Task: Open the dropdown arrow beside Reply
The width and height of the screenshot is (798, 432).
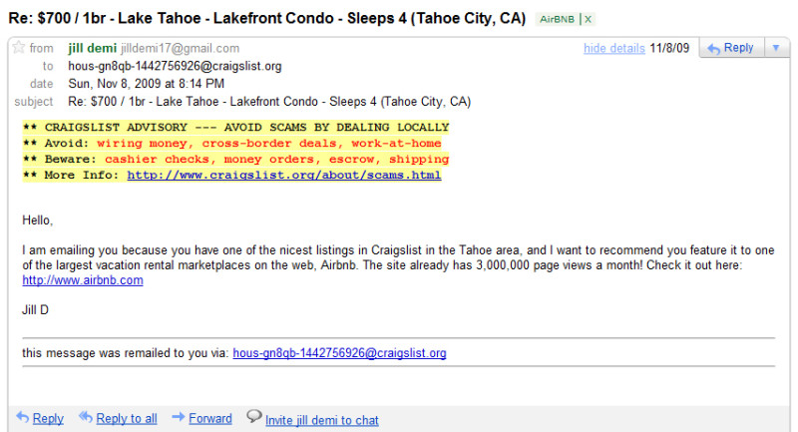Action: pos(776,48)
